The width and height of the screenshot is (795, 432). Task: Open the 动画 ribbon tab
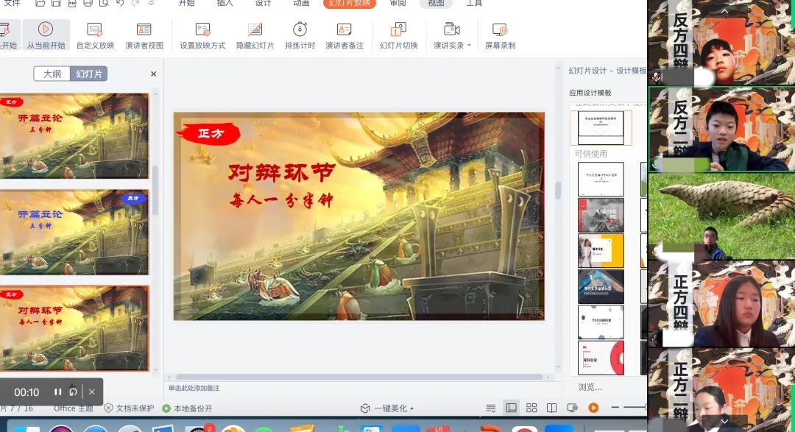(301, 3)
